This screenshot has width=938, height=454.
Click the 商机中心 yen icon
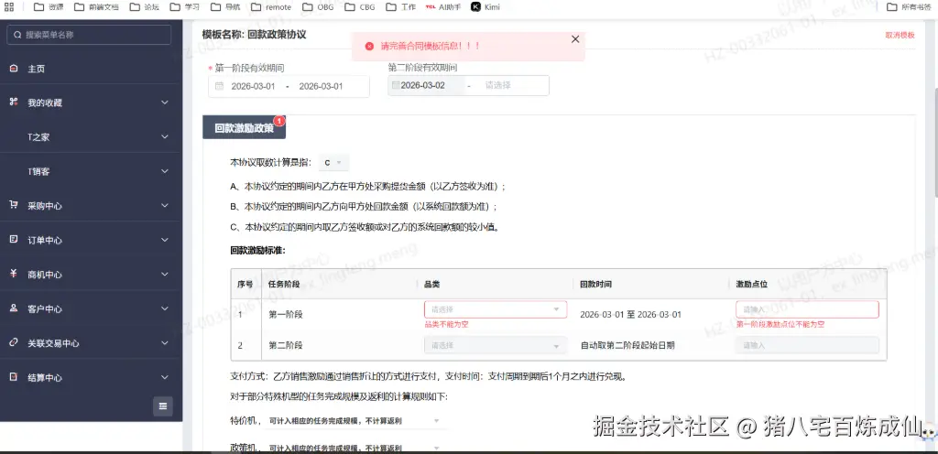[x=14, y=274]
